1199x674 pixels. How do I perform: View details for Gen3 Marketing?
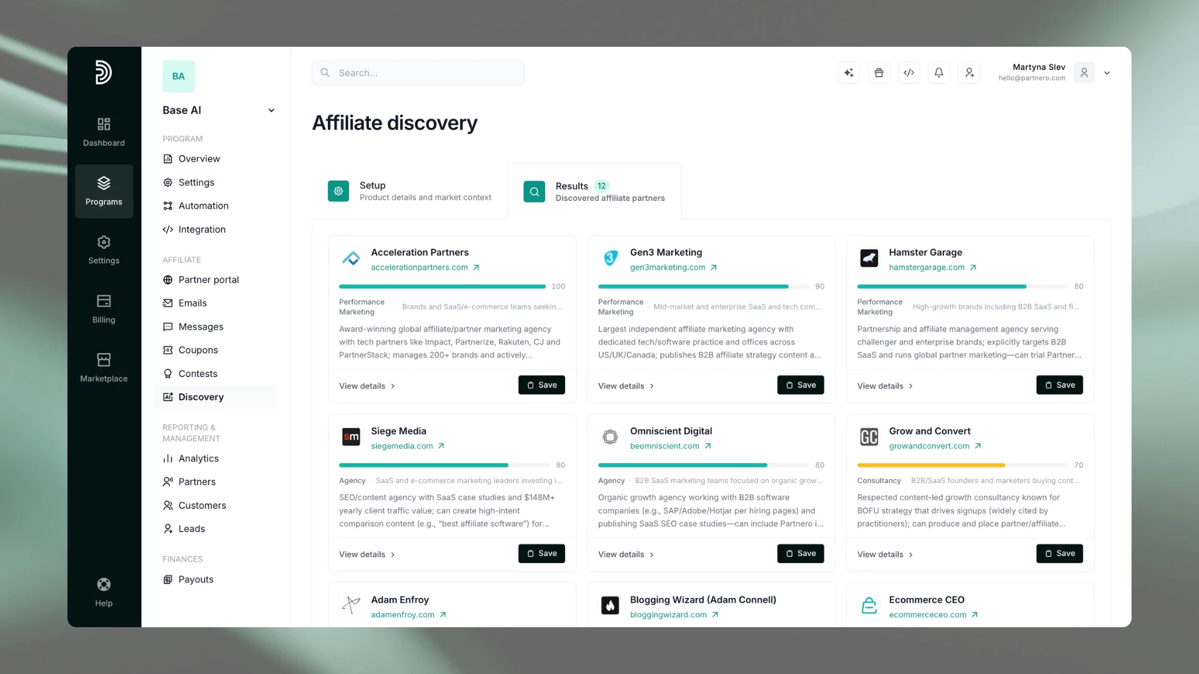626,386
